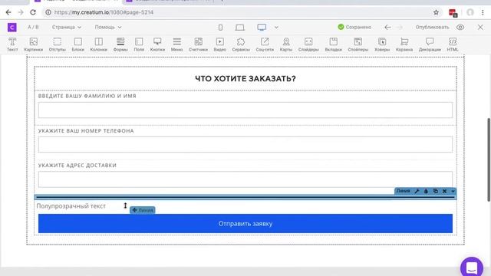Click the phone number input field
The height and width of the screenshot is (276, 491).
245,145
